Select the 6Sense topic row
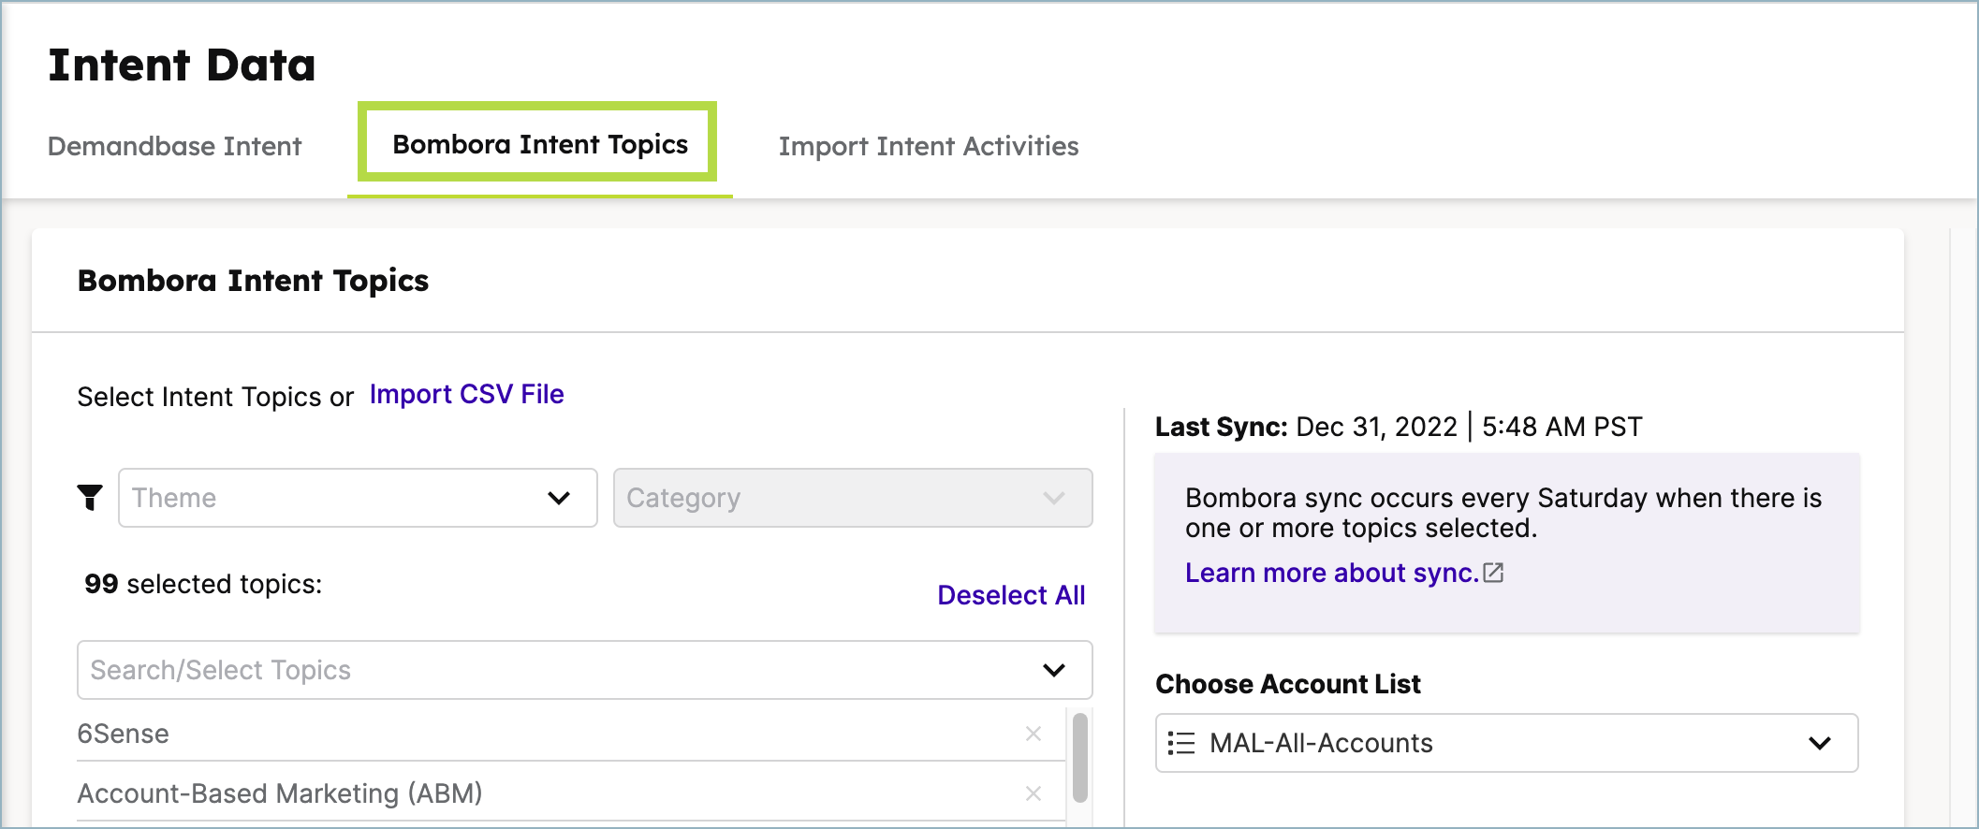This screenshot has height=829, width=1979. coord(571,734)
